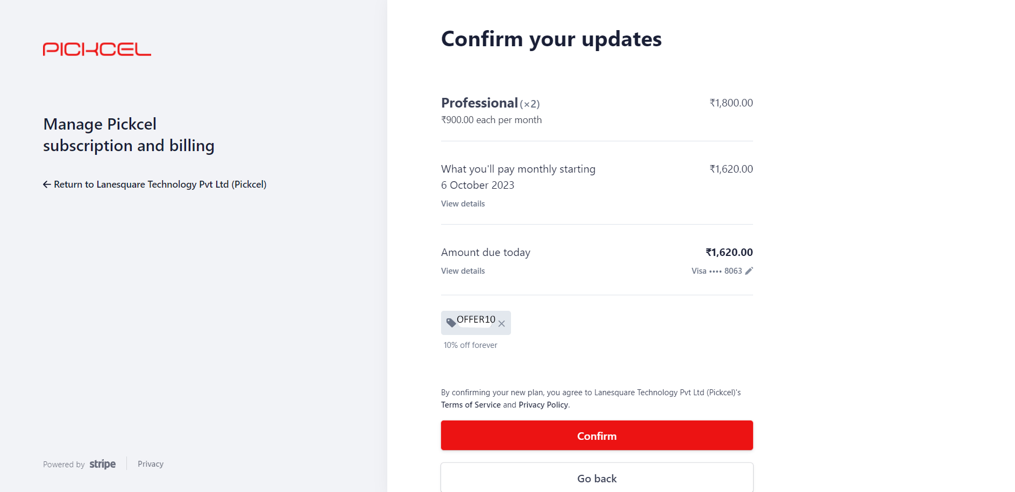Click the 10% off forever label
The image size is (1015, 492).
point(470,345)
